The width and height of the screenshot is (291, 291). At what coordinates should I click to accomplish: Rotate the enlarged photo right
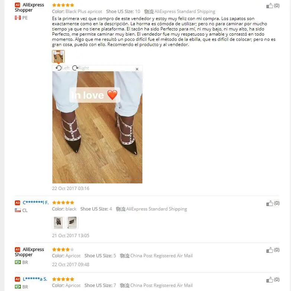81,68
